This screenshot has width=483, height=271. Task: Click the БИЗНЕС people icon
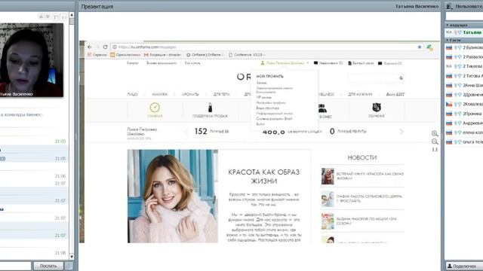pyautogui.click(x=323, y=108)
